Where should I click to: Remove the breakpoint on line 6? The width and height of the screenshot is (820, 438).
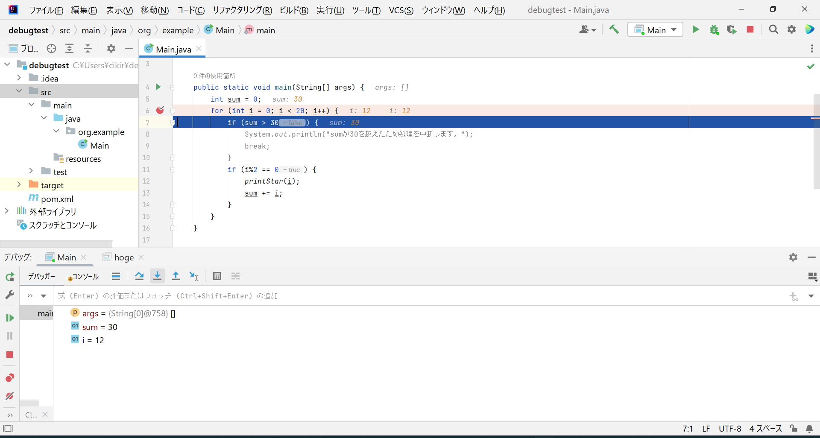[x=160, y=110]
